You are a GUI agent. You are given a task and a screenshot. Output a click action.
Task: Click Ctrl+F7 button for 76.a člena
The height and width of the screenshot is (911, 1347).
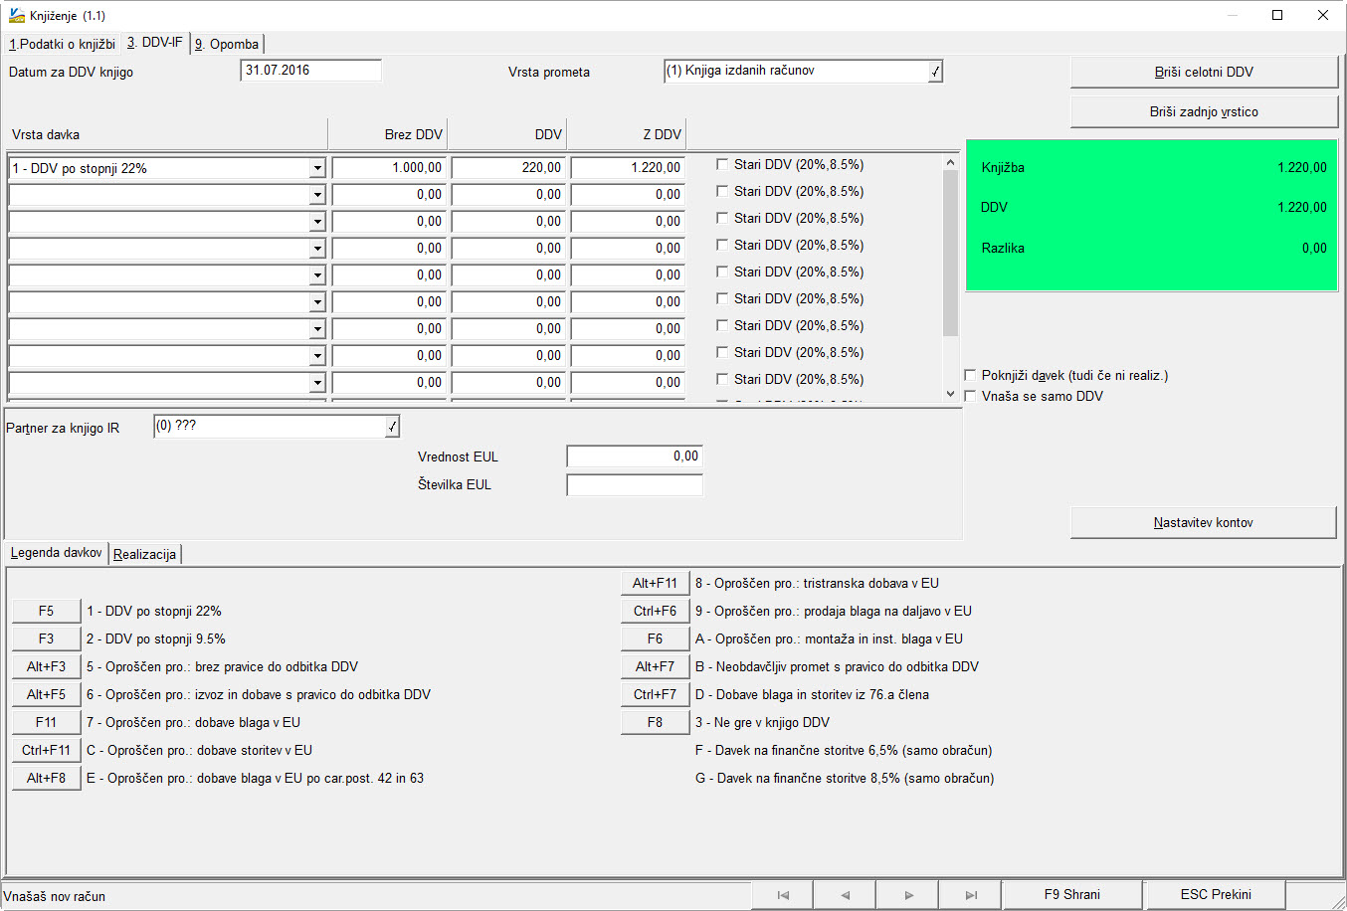[x=655, y=694]
